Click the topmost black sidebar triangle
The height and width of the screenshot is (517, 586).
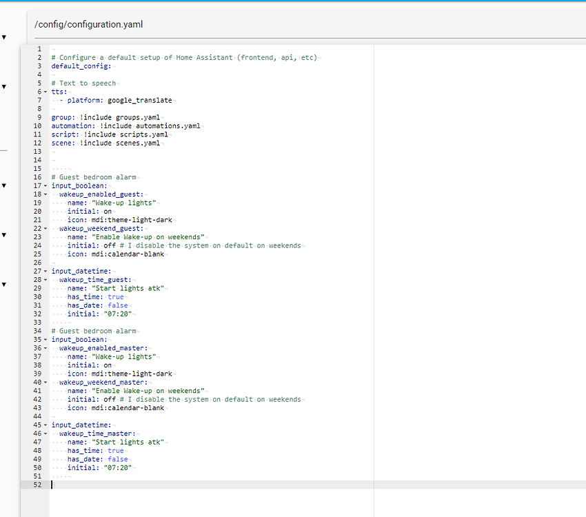[4, 37]
